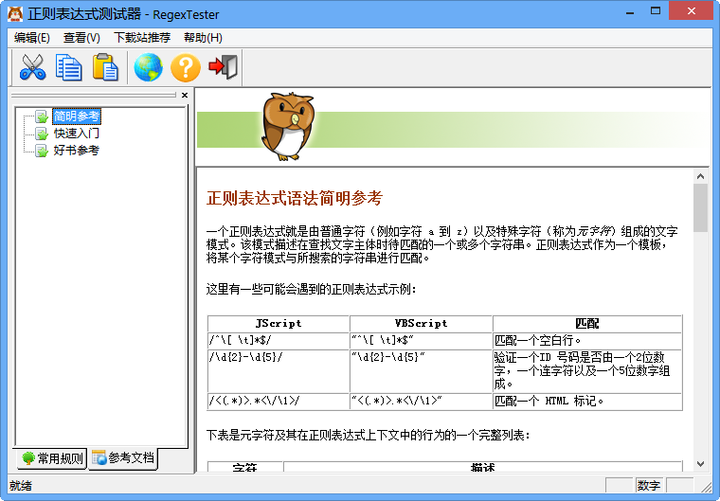Maximize the RegexTester window
720x501 pixels.
[x=656, y=11]
